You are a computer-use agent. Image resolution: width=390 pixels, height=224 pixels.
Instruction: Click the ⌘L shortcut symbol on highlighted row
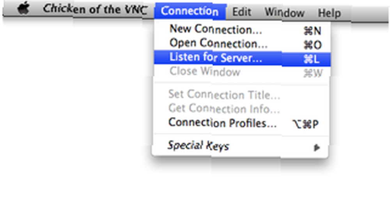click(x=311, y=59)
